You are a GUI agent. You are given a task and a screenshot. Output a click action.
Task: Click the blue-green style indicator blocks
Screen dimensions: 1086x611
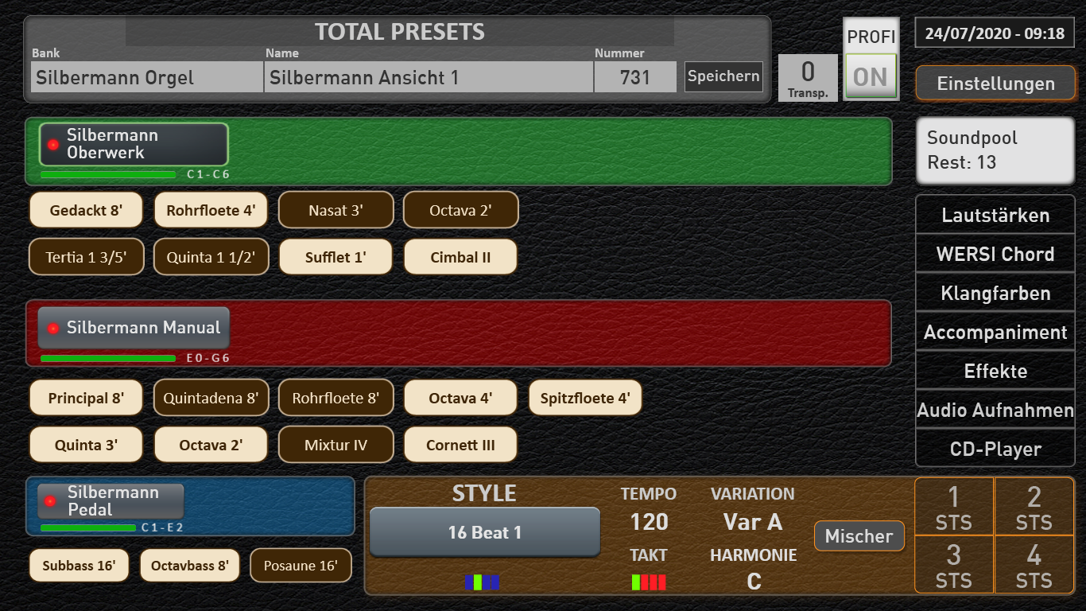(x=482, y=582)
